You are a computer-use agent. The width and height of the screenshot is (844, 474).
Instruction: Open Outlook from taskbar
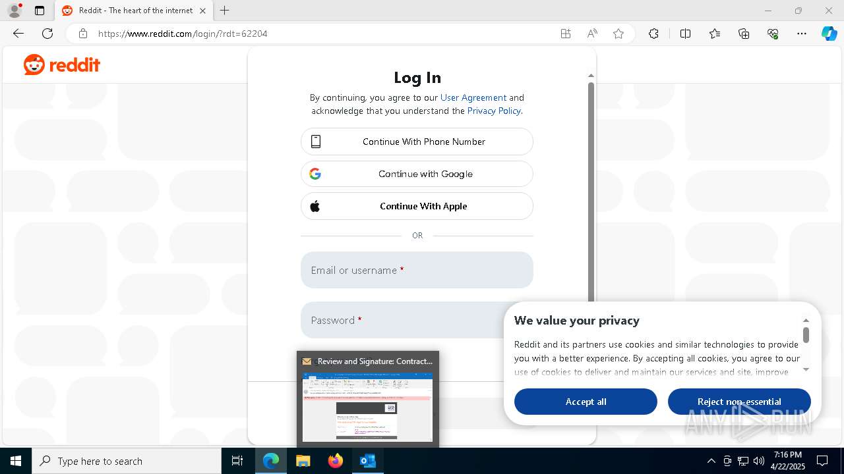[368, 461]
